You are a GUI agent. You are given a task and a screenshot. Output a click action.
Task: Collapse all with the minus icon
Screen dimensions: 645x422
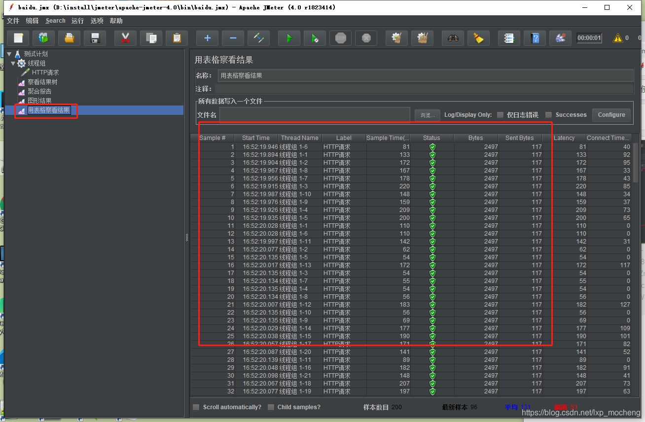[x=233, y=38]
